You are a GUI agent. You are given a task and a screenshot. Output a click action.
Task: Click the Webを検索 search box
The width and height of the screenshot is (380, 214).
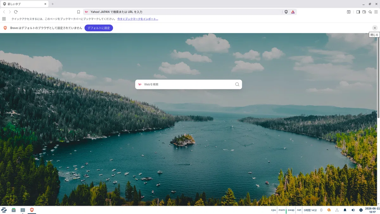click(x=188, y=84)
